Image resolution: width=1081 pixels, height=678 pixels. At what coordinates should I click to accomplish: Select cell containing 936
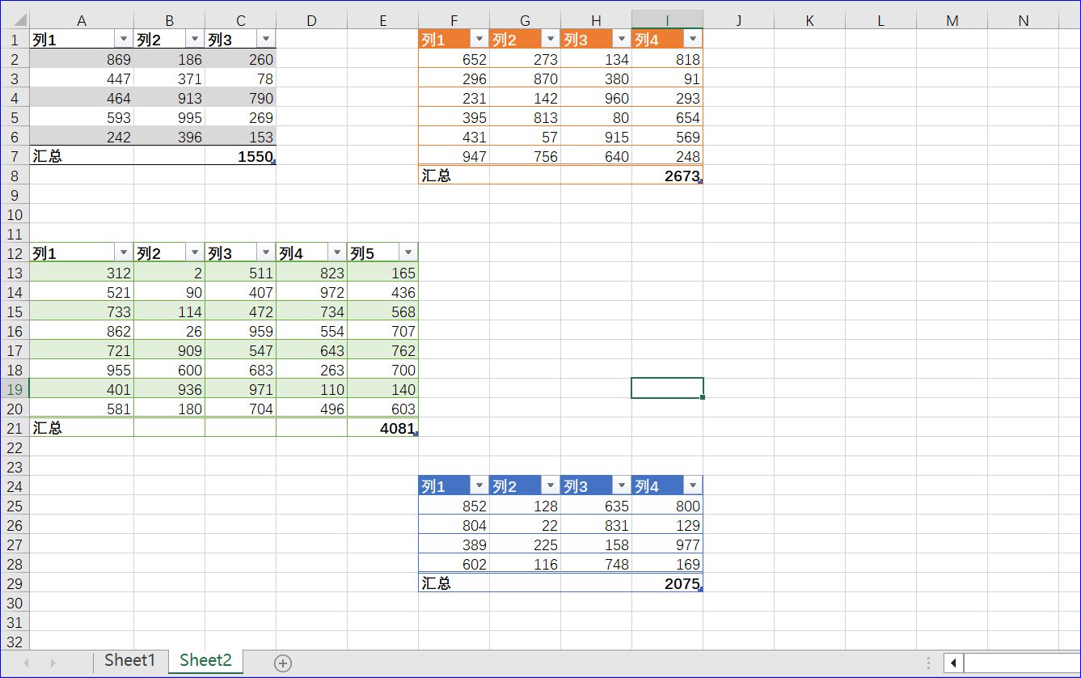(x=169, y=389)
